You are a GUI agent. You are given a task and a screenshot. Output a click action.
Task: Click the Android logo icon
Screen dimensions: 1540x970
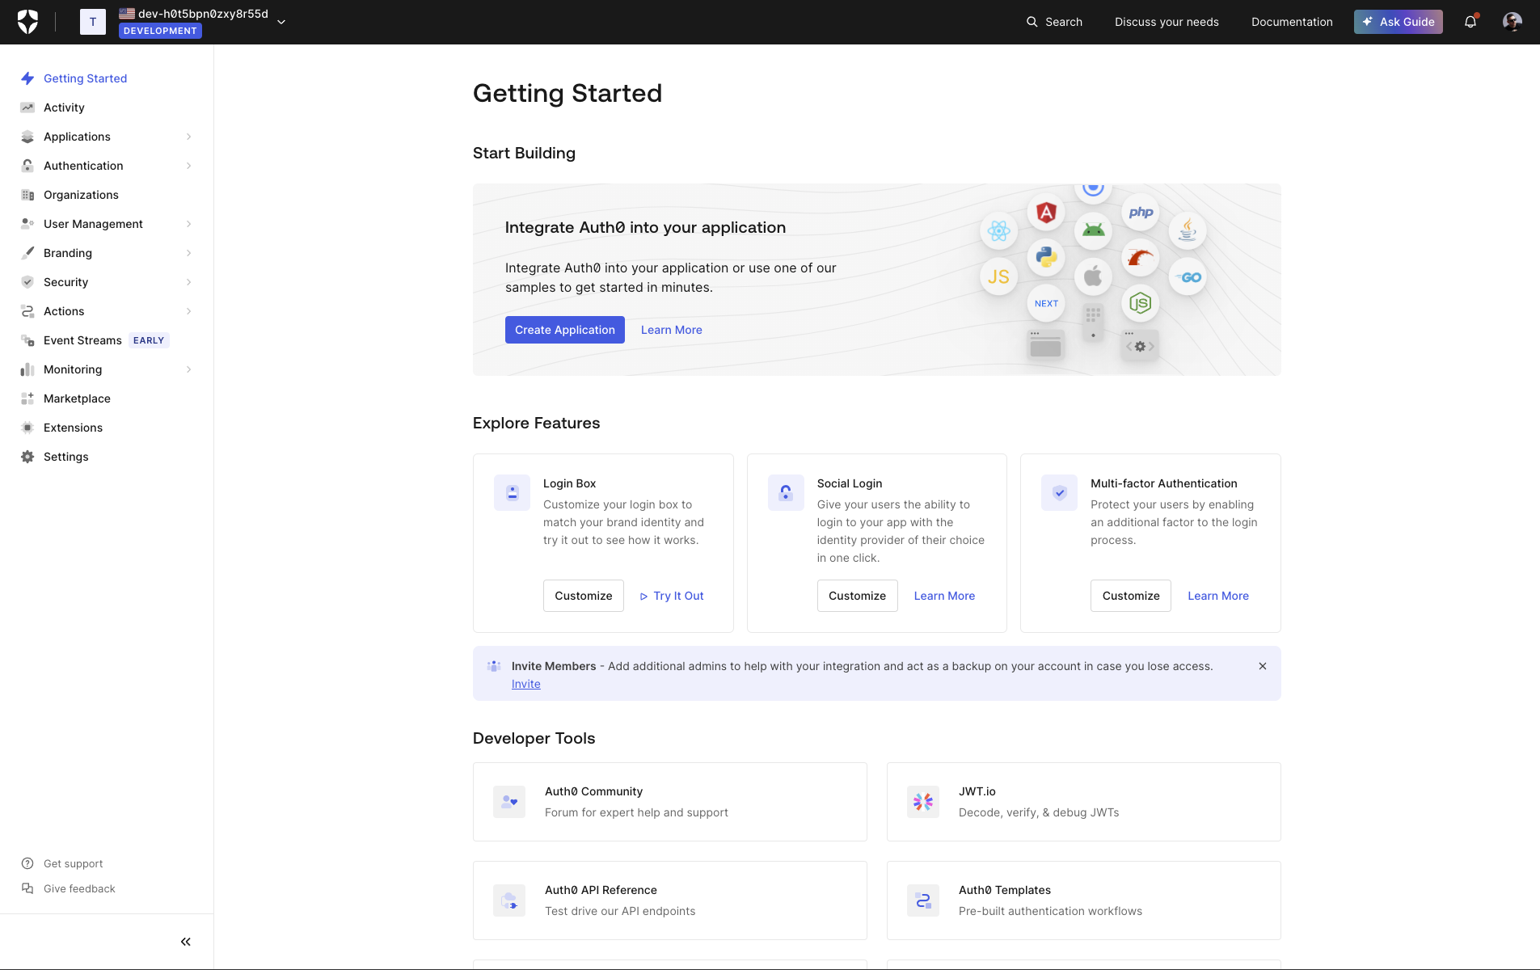1093,231
